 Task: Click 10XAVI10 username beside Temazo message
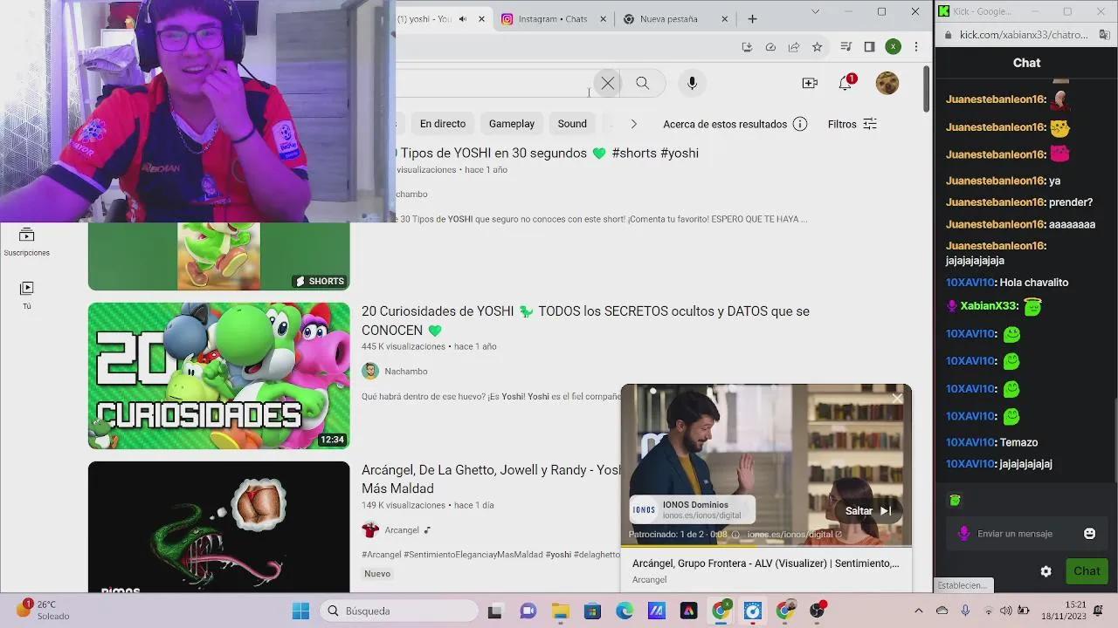click(970, 442)
